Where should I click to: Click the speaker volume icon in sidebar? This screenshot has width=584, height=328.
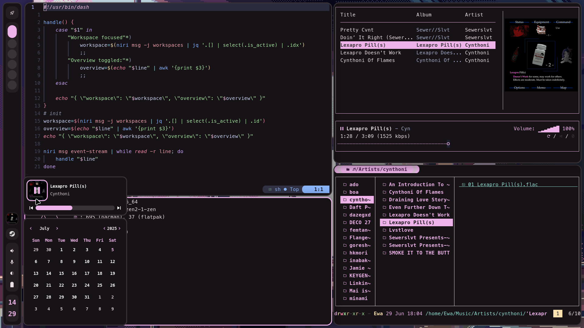[12, 251]
